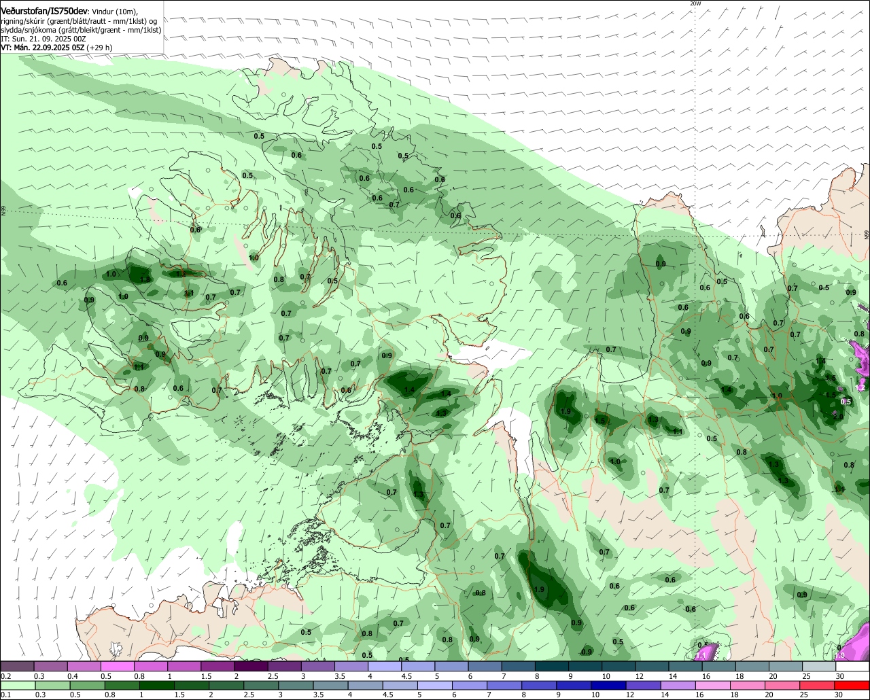The image size is (870, 700).
Task: Click the legend number 0.1
Action: 5,695
